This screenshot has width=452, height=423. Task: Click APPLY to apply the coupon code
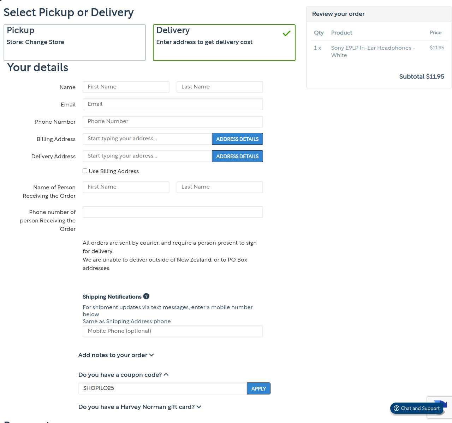coord(258,388)
